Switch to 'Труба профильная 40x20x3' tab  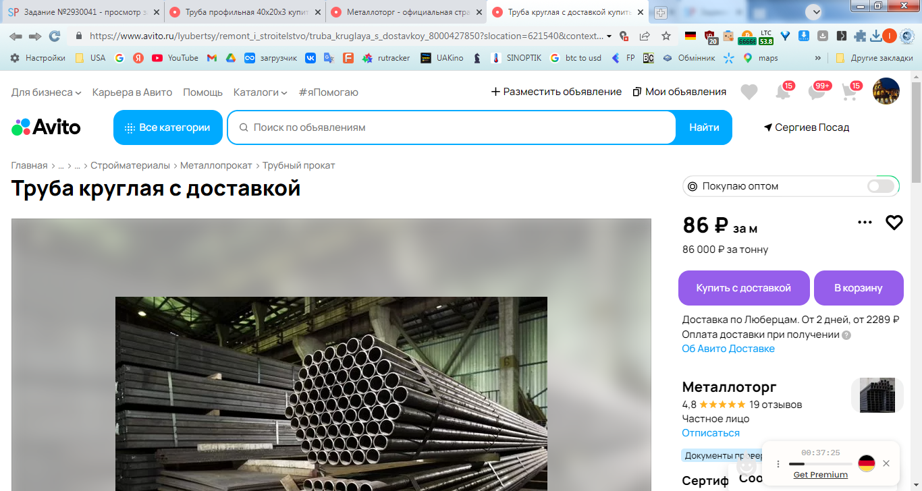point(244,12)
